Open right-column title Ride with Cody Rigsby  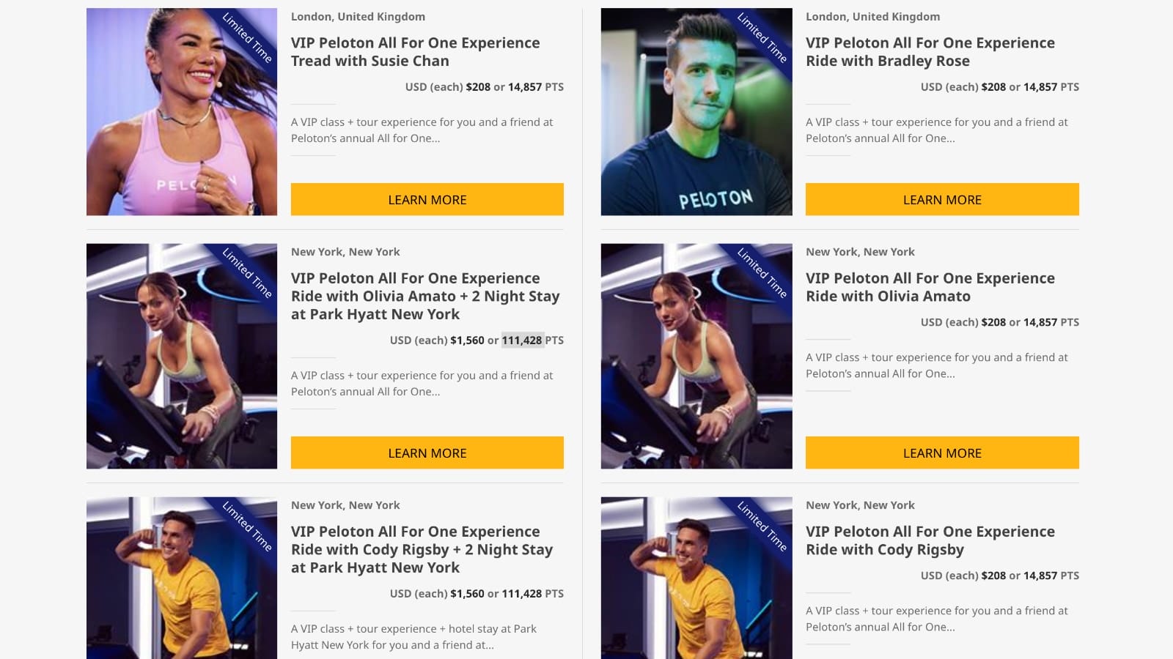click(930, 540)
